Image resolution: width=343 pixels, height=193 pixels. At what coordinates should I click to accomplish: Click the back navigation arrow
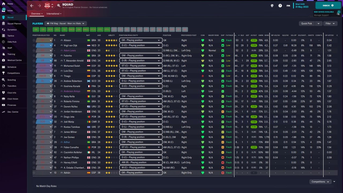pyautogui.click(x=32, y=5)
